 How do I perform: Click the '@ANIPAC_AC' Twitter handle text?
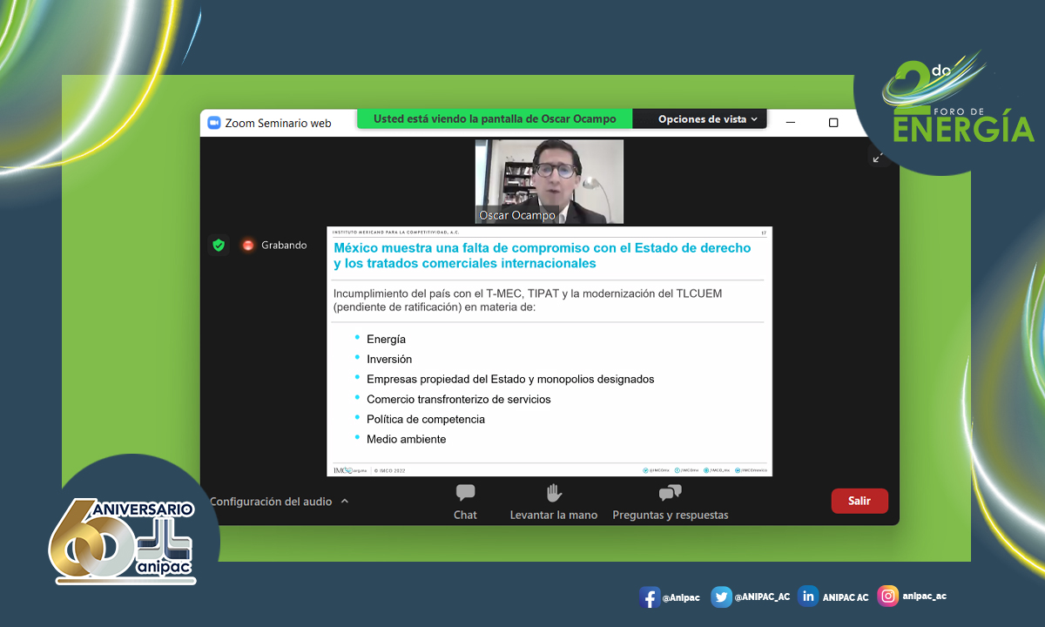[763, 597]
